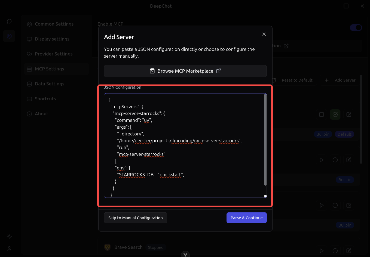Click the Data Settings database icon
370x257 pixels.
(x=29, y=84)
